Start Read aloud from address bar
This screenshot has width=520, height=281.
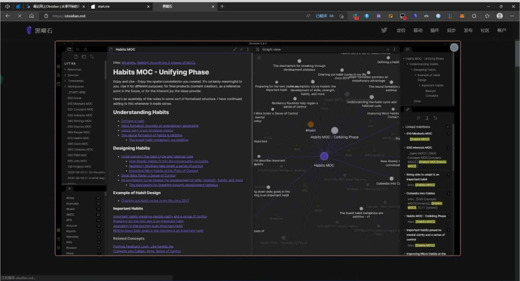tap(309, 16)
